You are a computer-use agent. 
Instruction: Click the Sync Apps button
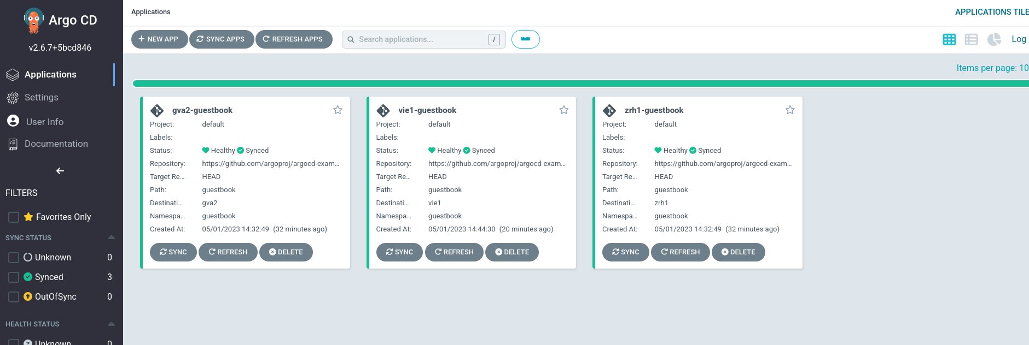coord(221,39)
